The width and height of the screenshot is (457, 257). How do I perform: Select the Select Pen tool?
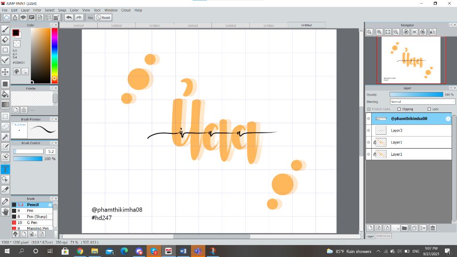point(5,147)
